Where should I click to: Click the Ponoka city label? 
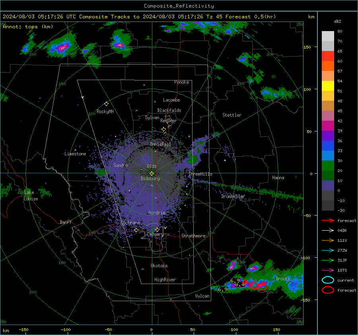point(181,82)
